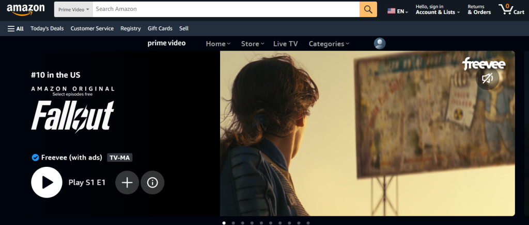Open Today's Deals
Image resolution: width=529 pixels, height=225 pixels.
[x=47, y=29]
